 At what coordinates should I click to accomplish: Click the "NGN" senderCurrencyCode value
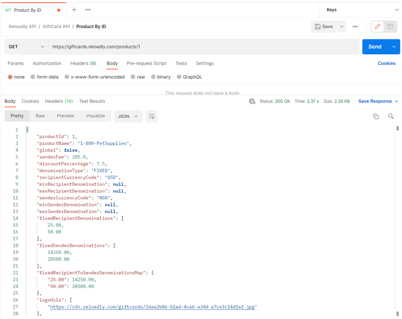point(103,198)
